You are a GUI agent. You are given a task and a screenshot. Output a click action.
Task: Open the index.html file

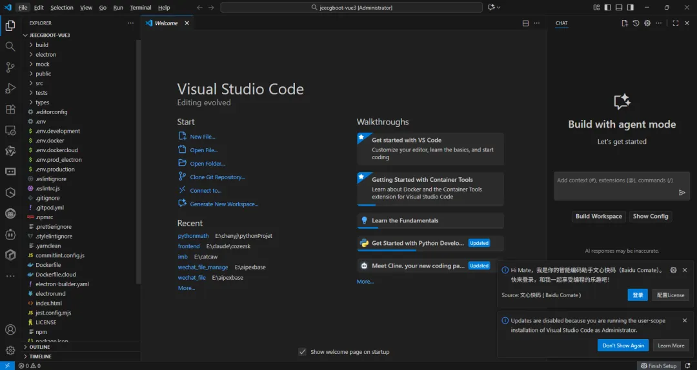point(48,303)
